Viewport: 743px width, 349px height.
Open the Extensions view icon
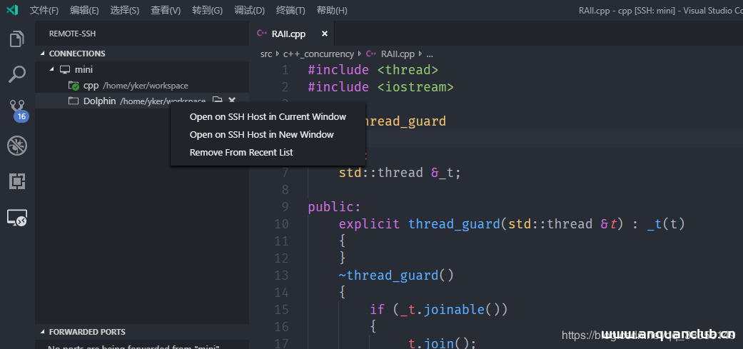pyautogui.click(x=17, y=181)
